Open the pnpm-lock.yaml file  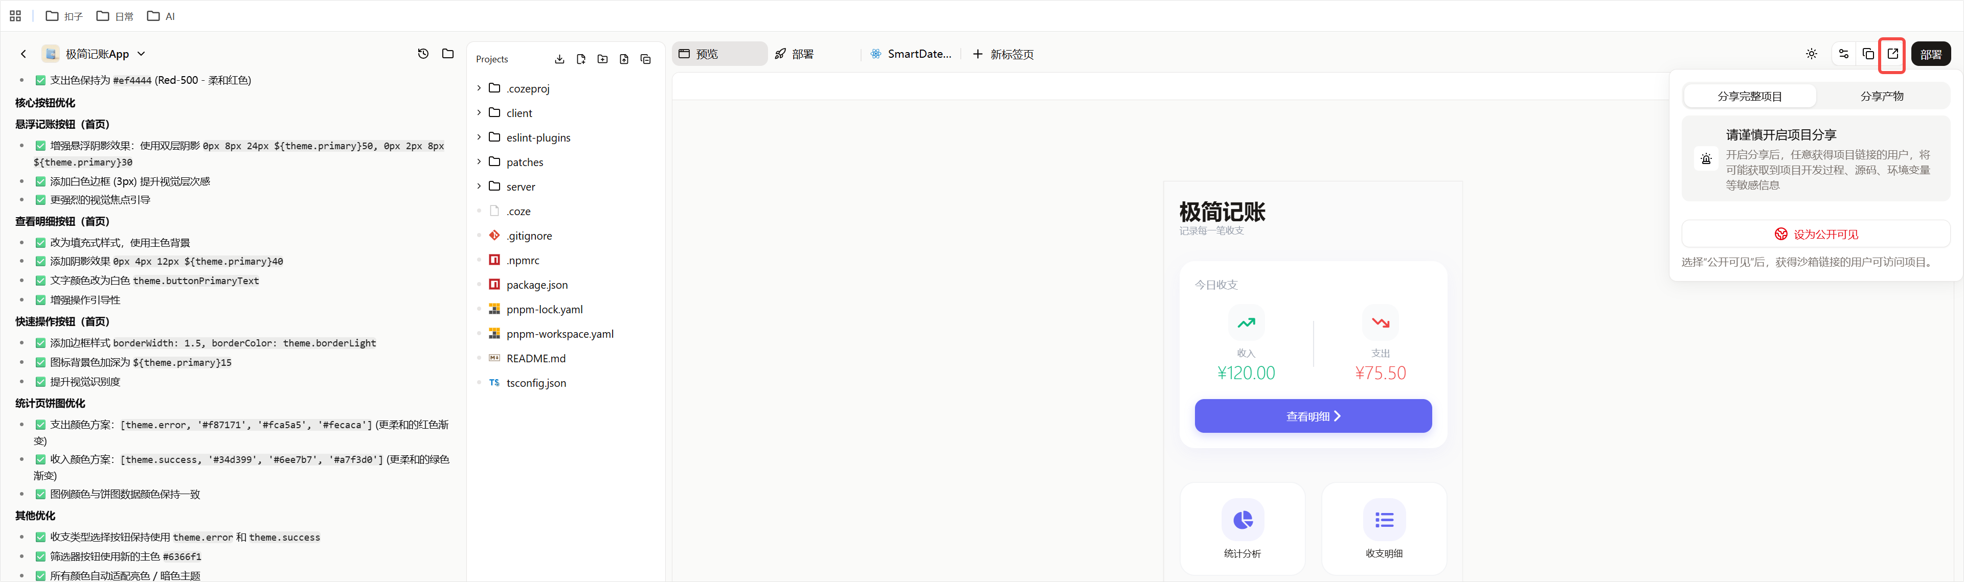point(545,309)
